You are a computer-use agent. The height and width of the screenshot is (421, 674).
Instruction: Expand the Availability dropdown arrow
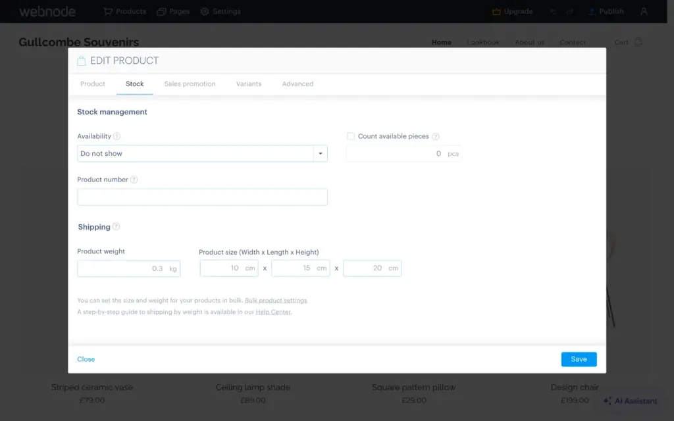tap(321, 153)
